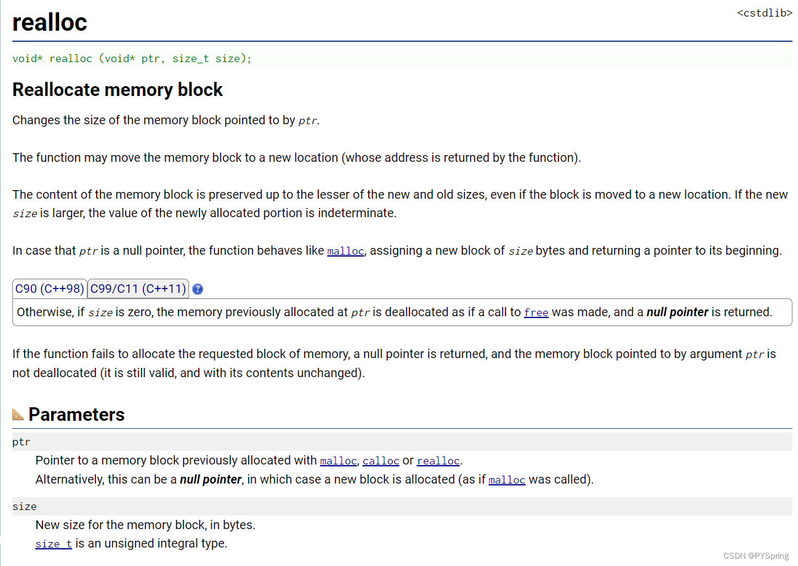Click the bold 'null pointer' in tab box

[x=677, y=312]
